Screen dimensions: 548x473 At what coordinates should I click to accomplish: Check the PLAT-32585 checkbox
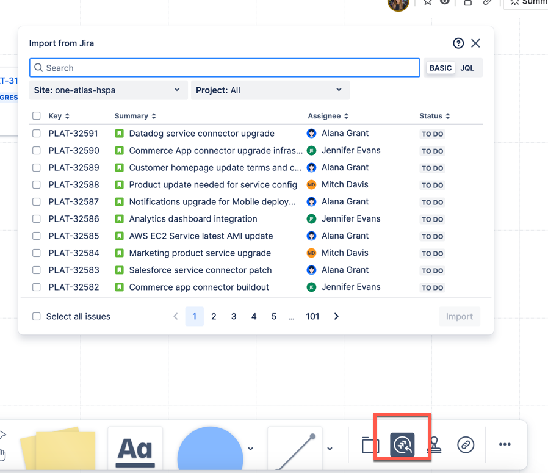(37, 236)
